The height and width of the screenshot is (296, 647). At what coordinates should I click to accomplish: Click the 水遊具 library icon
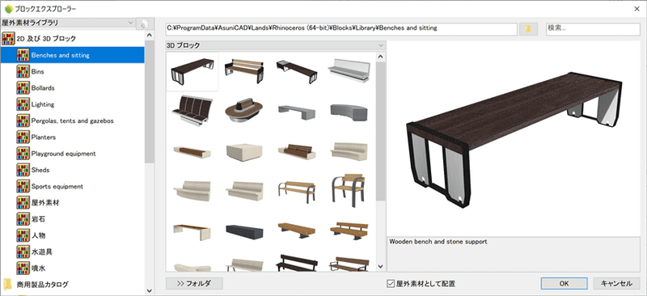[23, 252]
